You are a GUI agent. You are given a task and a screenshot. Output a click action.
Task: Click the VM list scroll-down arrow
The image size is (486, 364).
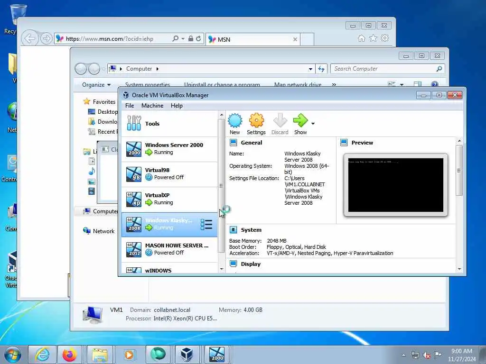click(221, 269)
